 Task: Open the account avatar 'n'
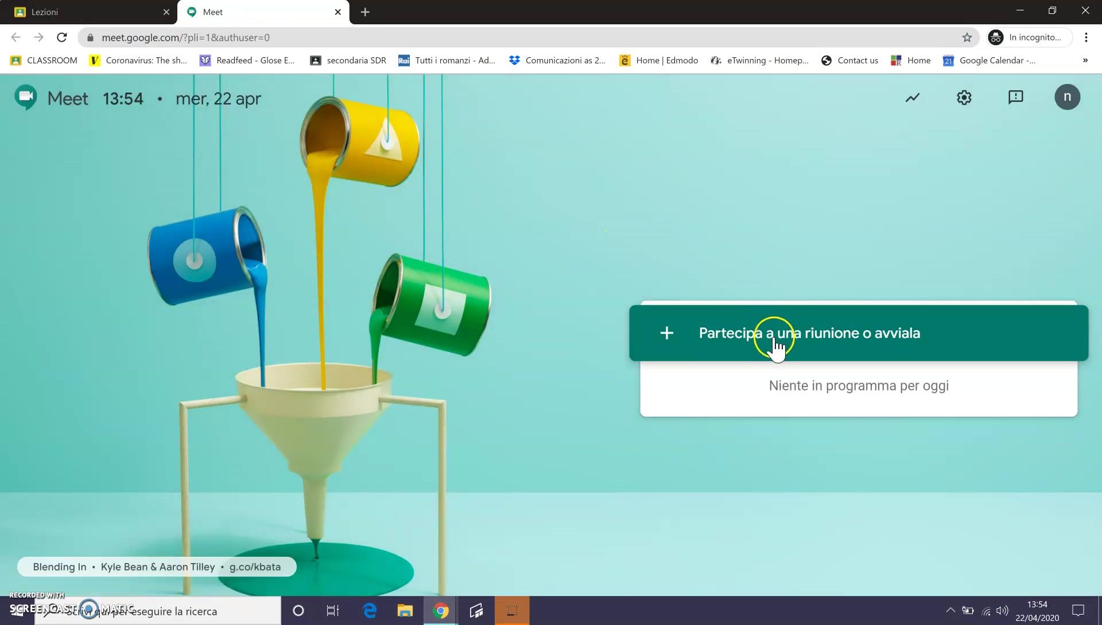(1068, 97)
